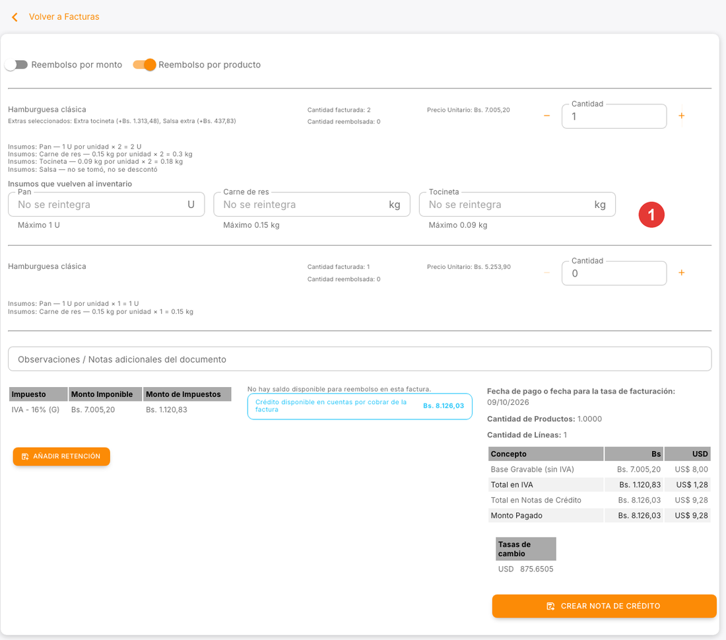Viewport: 726px width, 640px height.
Task: Click the Total en Notas de Crédito label
Action: (536, 500)
